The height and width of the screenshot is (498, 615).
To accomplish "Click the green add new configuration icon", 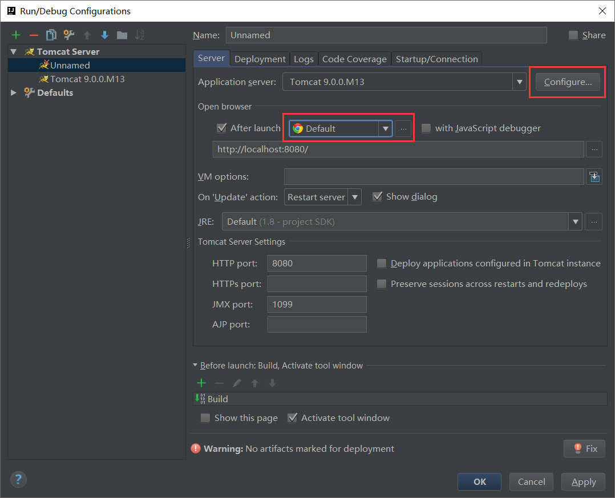I will (x=16, y=35).
